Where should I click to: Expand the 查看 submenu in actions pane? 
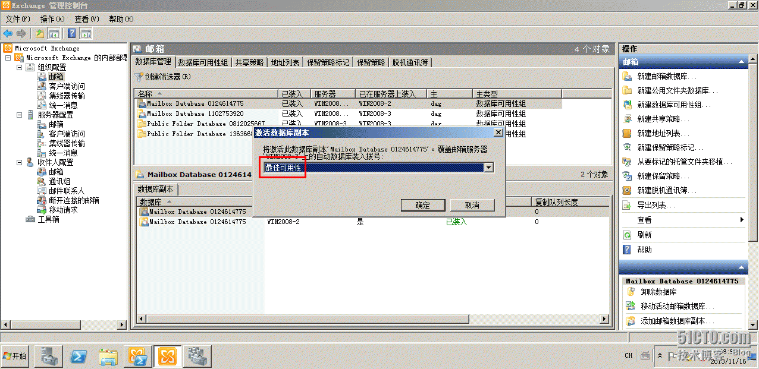tap(742, 220)
